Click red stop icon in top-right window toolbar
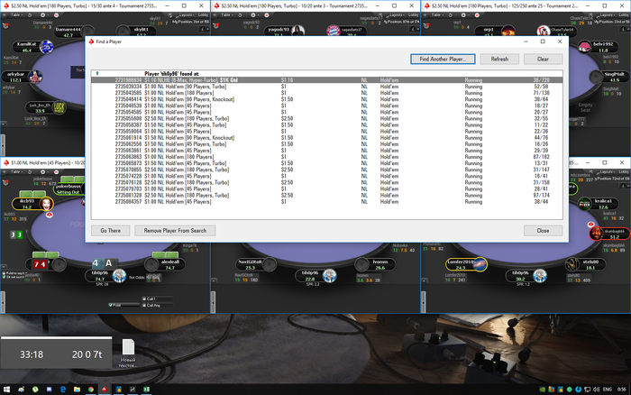The height and width of the screenshot is (395, 631). point(477,15)
